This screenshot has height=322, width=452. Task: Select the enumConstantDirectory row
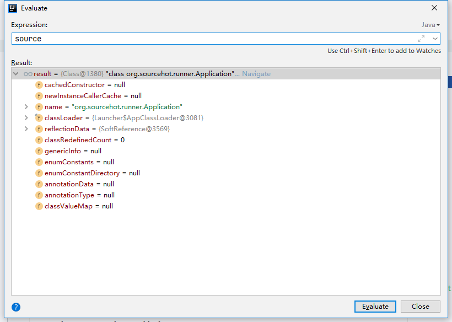click(x=226, y=173)
